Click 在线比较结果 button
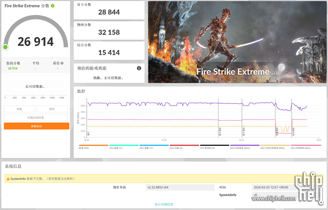This screenshot has height=210, width=328. coord(35,117)
